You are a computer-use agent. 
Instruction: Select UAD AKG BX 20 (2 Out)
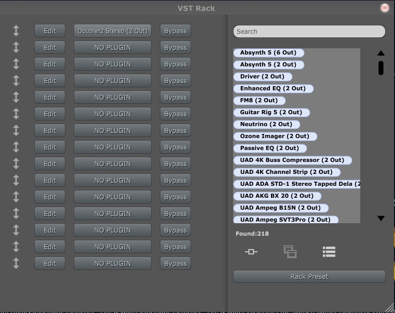click(x=277, y=196)
